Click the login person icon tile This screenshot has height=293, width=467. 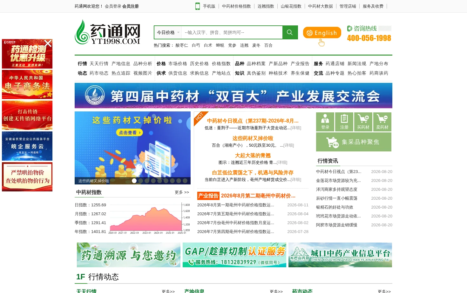[x=325, y=122]
